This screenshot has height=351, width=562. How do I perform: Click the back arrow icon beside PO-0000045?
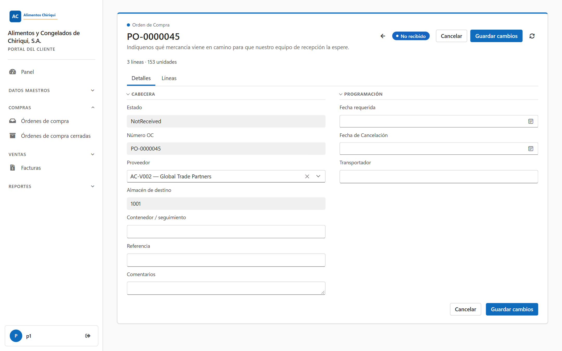click(383, 36)
